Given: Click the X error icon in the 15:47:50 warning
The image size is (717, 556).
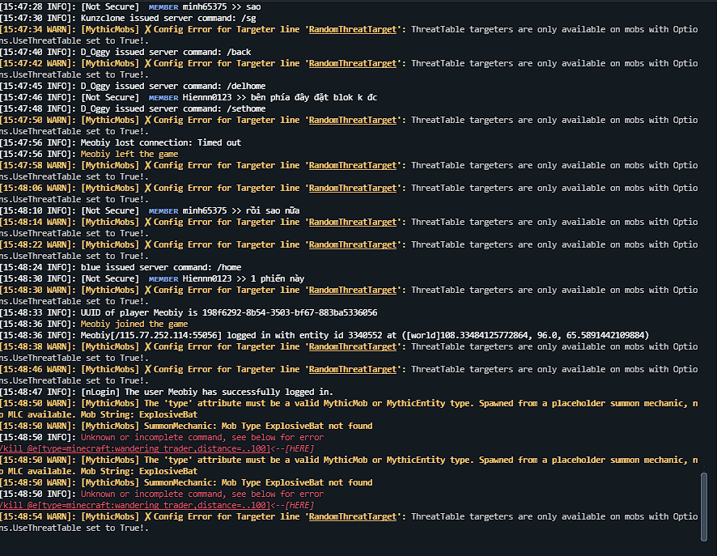Looking at the screenshot, I should 148,120.
